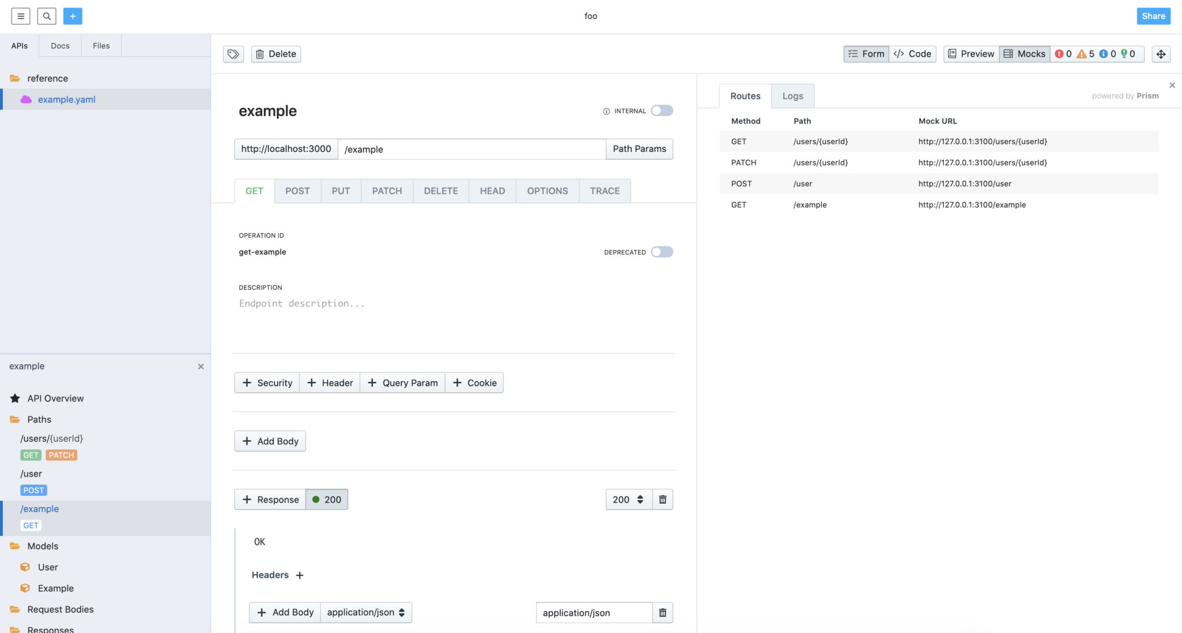The image size is (1182, 633).
Task: Click the blue plus create icon
Action: click(73, 16)
